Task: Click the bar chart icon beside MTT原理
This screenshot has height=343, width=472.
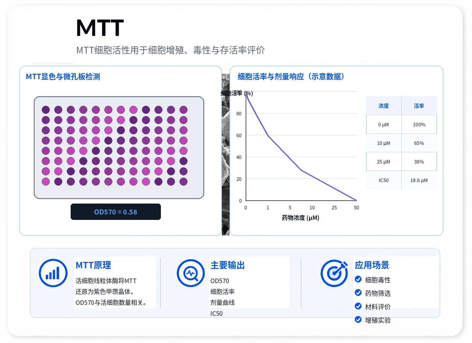Action: click(x=53, y=273)
